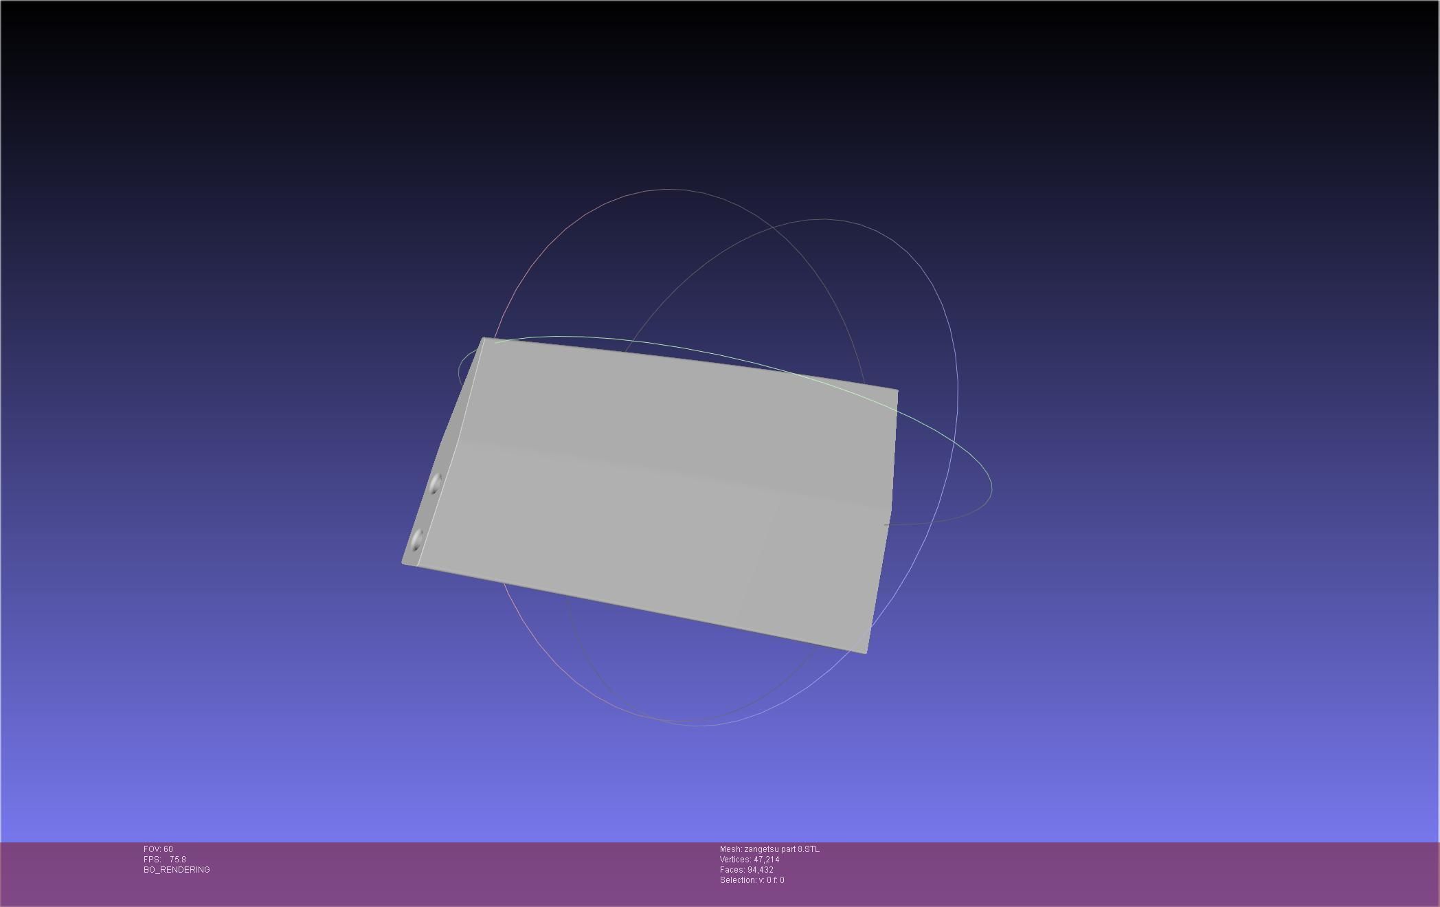1440x907 pixels.
Task: Click the FOV: 60 readout
Action: point(158,849)
